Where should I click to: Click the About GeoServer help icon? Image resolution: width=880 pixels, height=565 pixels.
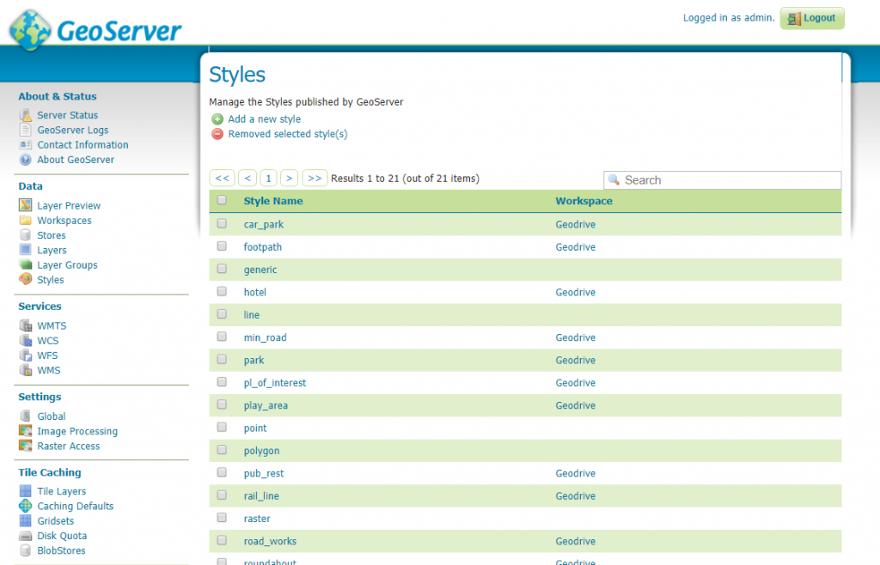[x=25, y=160]
